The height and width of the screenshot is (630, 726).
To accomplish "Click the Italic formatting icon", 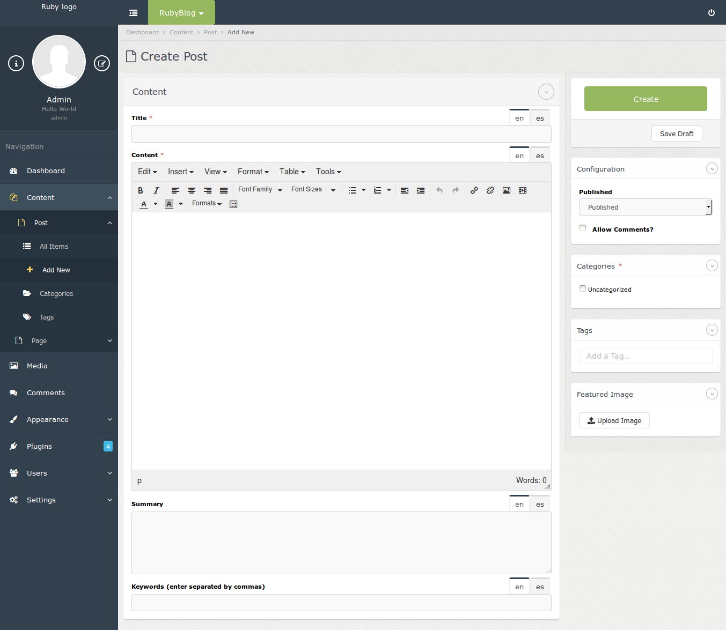I will [156, 190].
